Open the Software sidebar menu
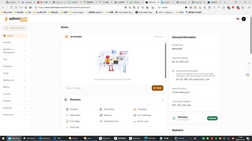 [15, 101]
